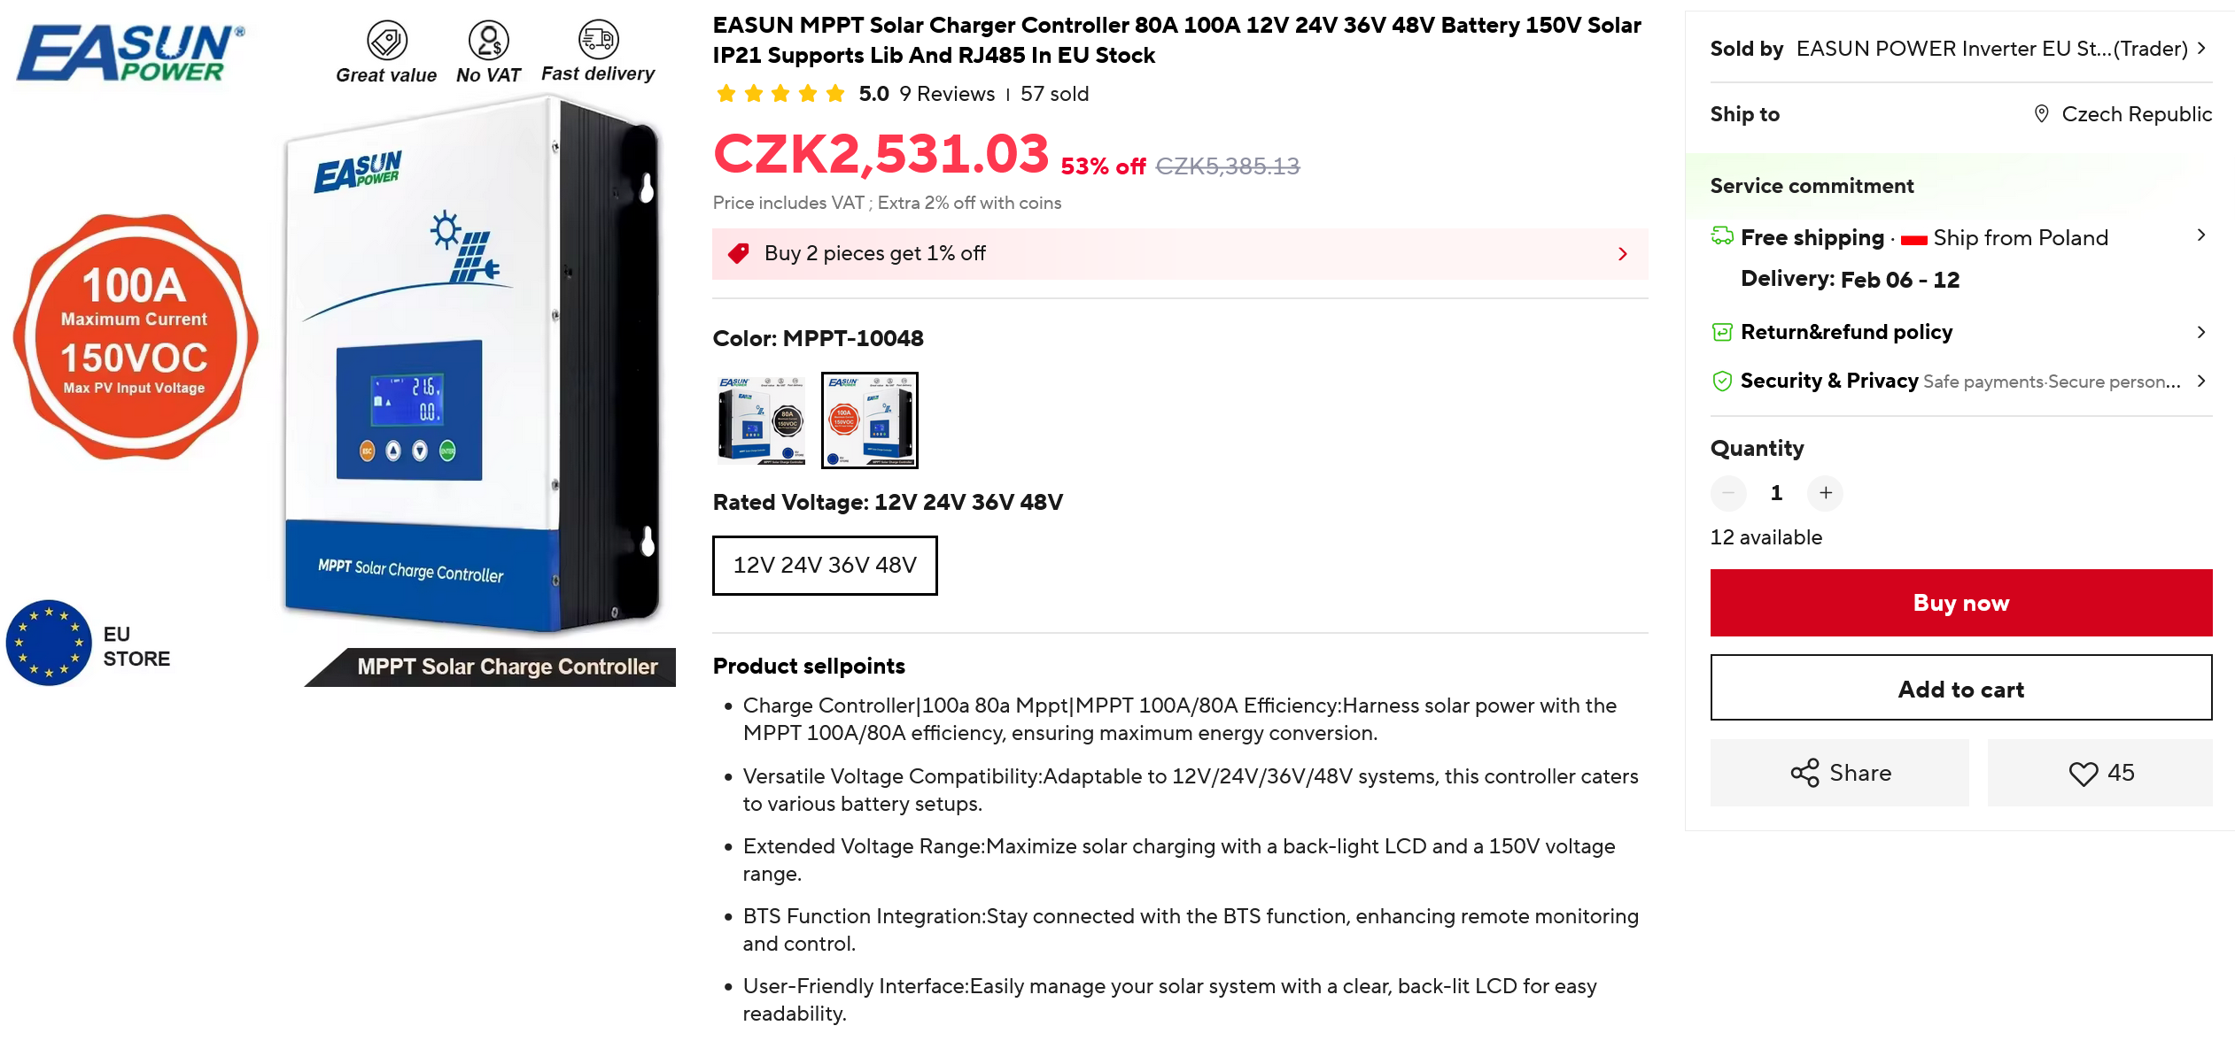
Task: Select the MPPT-10048 color thumbnail
Action: [870, 420]
